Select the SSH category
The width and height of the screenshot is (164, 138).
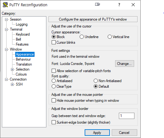[19, 84]
